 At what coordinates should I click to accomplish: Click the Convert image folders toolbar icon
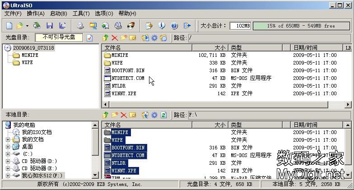[93, 26]
